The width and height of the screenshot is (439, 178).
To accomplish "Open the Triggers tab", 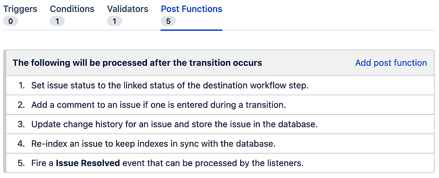I will pos(20,9).
